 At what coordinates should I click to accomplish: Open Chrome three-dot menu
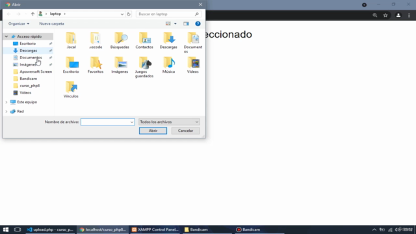point(409,16)
